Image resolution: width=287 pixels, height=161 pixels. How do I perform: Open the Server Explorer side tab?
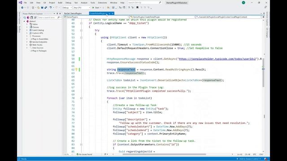tap(19, 18)
